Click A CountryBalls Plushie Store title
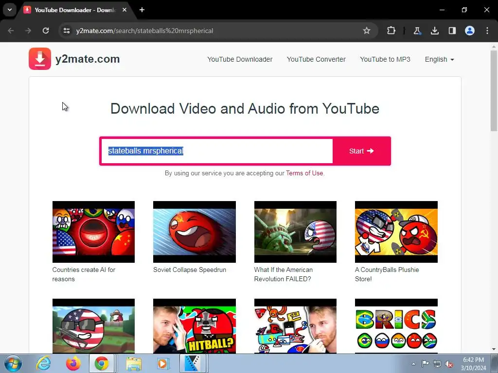Viewport: 498px width, 373px height. click(x=387, y=274)
